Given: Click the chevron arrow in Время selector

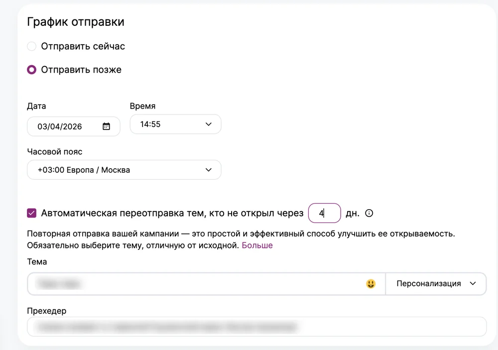Looking at the screenshot, I should point(208,124).
